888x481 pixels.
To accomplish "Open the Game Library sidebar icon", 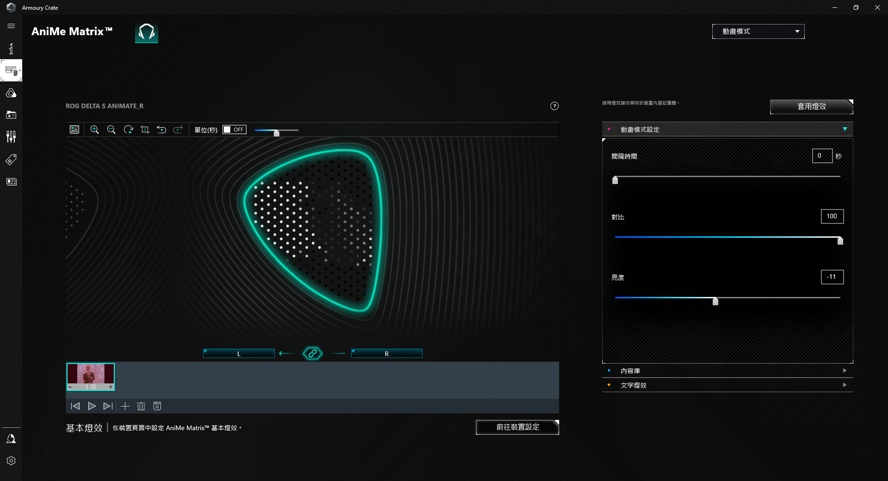I will [11, 115].
